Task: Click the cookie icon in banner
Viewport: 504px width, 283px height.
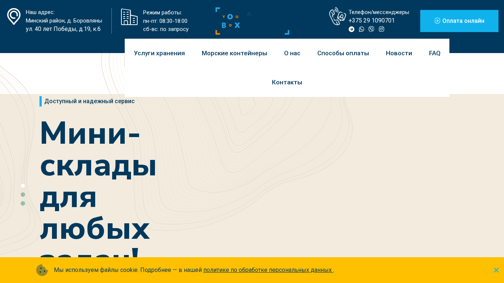Action: (42, 270)
